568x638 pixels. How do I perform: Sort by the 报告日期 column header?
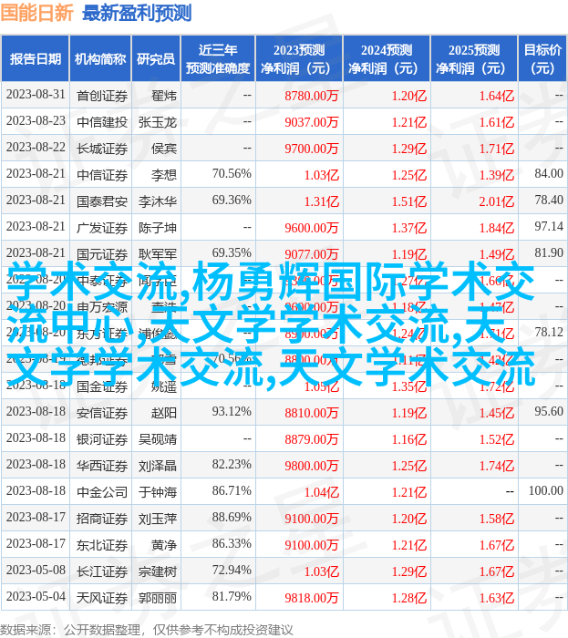pos(36,59)
